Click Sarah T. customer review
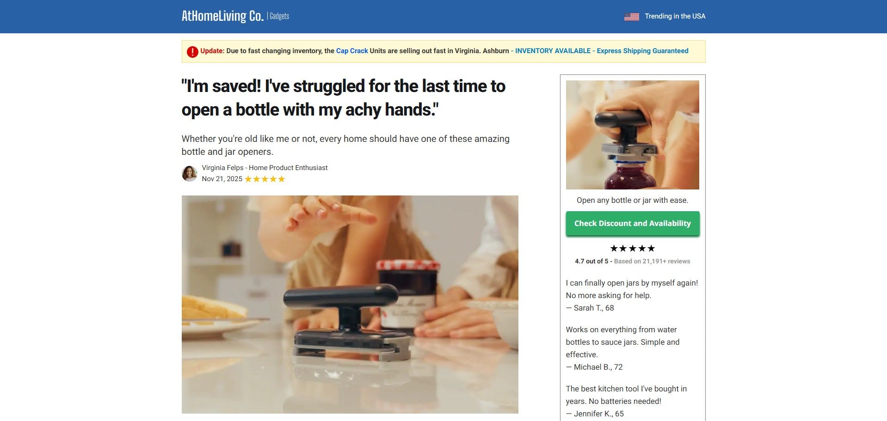The image size is (887, 421). pyautogui.click(x=632, y=295)
